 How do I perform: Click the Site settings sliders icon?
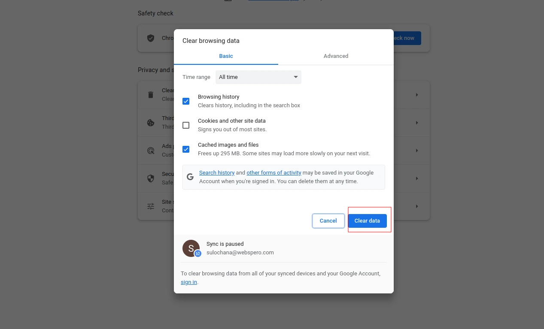pos(151,206)
